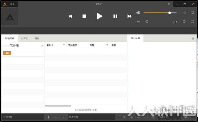Open the sleep timer clock icon
The height and width of the screenshot is (122, 198).
click(147, 22)
